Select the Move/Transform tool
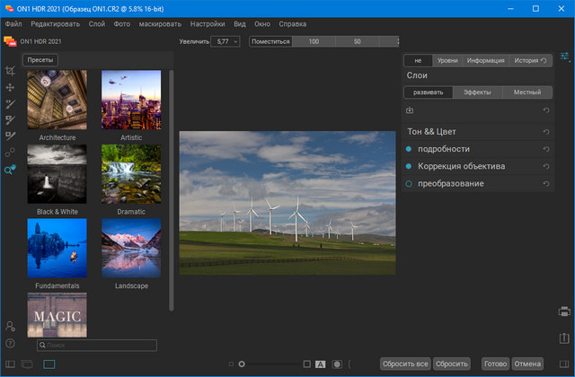The height and width of the screenshot is (377, 575). (x=10, y=87)
